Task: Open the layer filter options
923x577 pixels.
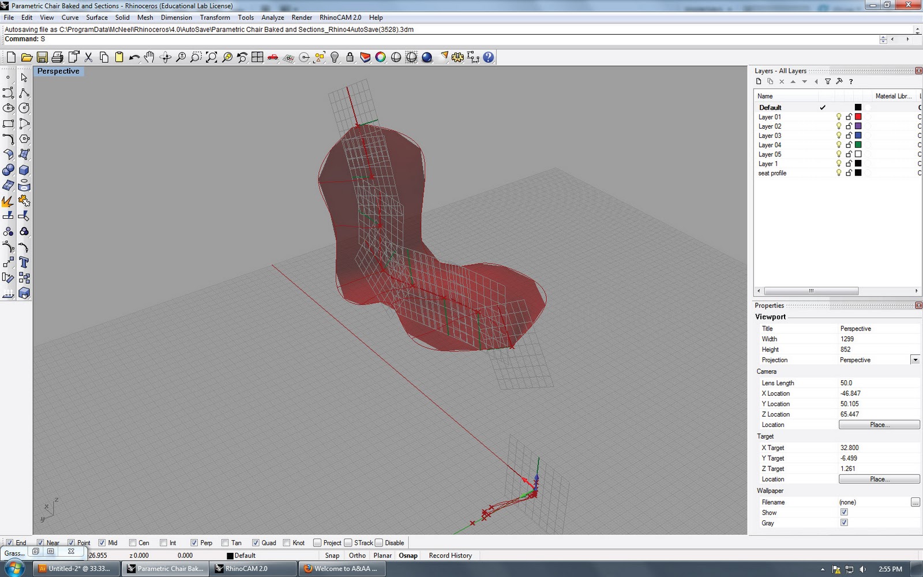Action: [829, 81]
